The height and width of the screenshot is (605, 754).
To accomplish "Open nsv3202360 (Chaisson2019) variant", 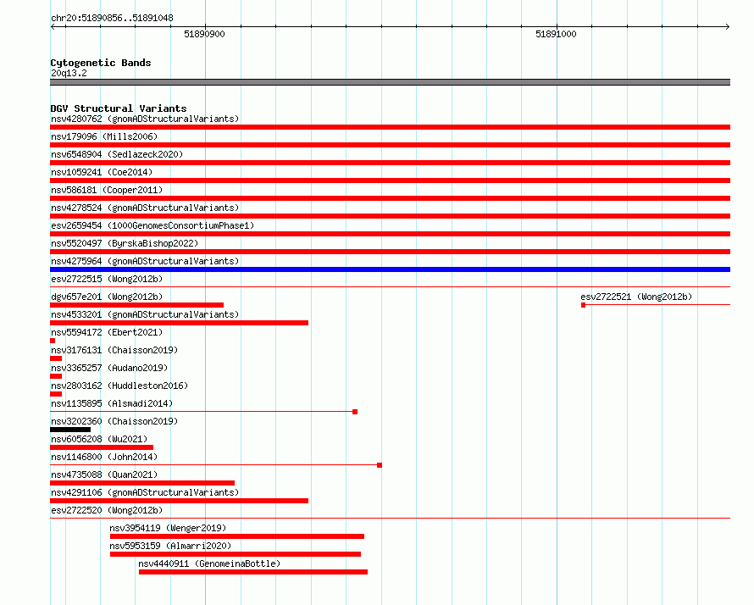I will click(x=114, y=421).
